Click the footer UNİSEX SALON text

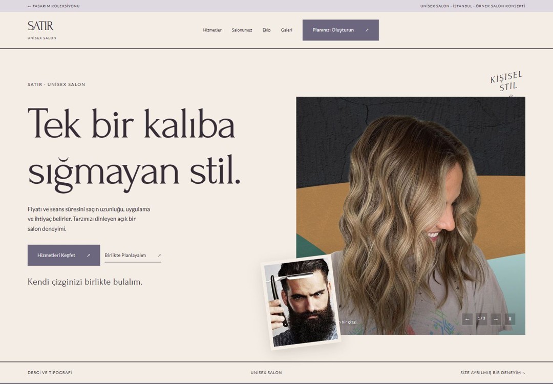pos(266,372)
